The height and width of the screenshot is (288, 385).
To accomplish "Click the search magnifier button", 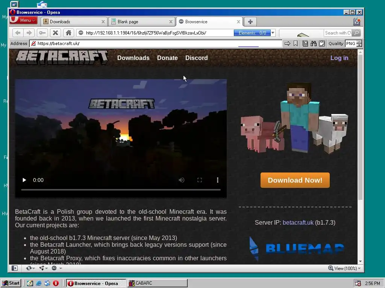I will (357, 33).
